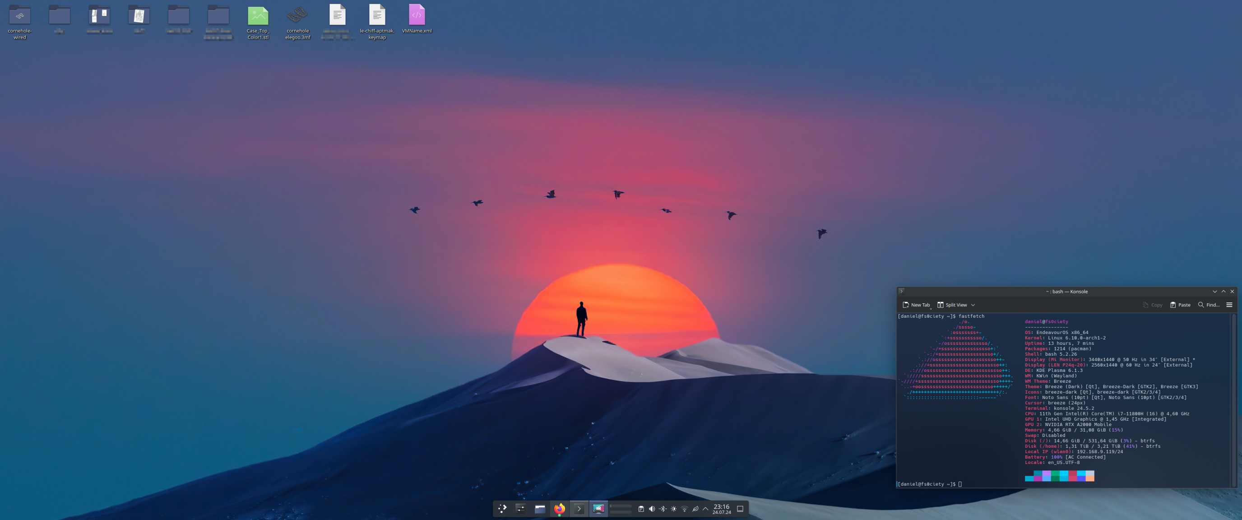Viewport: 1242px width, 520px height.
Task: Expand hidden system tray icons arrow
Action: point(705,509)
